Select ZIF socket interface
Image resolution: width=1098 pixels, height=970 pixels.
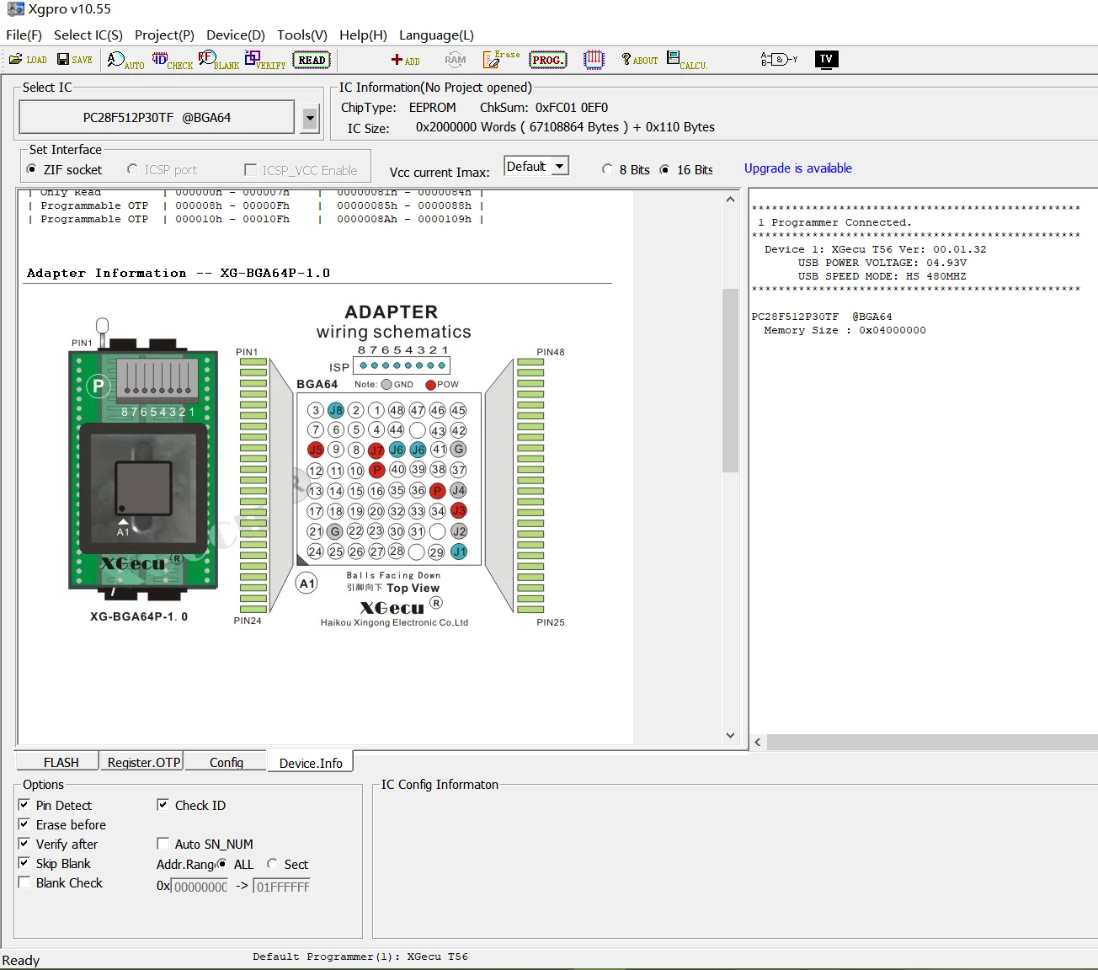[64, 170]
